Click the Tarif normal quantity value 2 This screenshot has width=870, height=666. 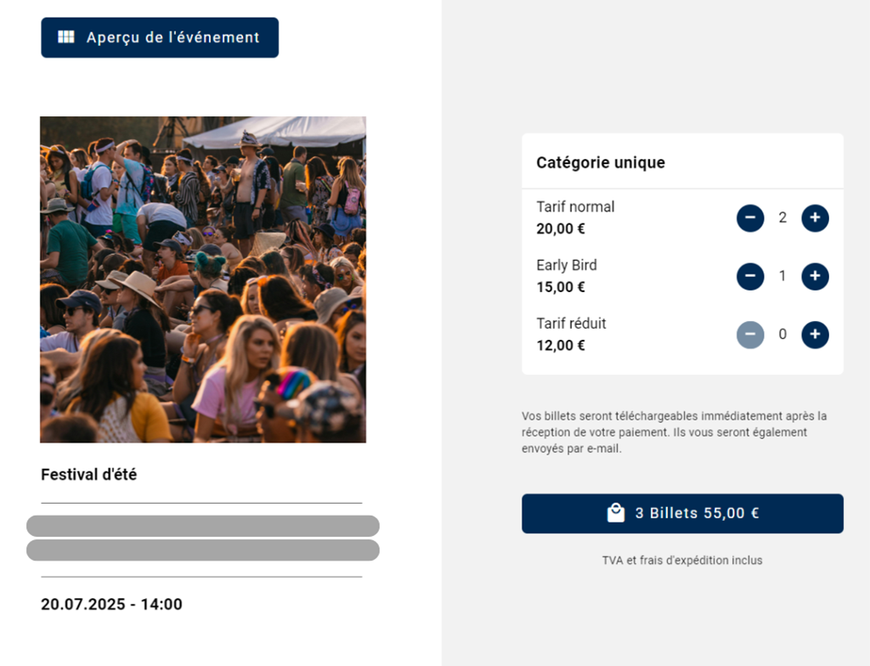click(x=782, y=218)
